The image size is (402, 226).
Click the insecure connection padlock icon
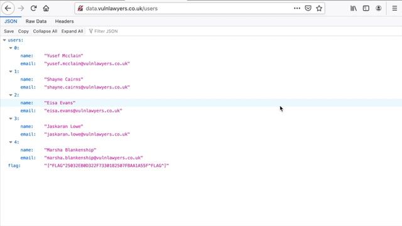[x=80, y=8]
